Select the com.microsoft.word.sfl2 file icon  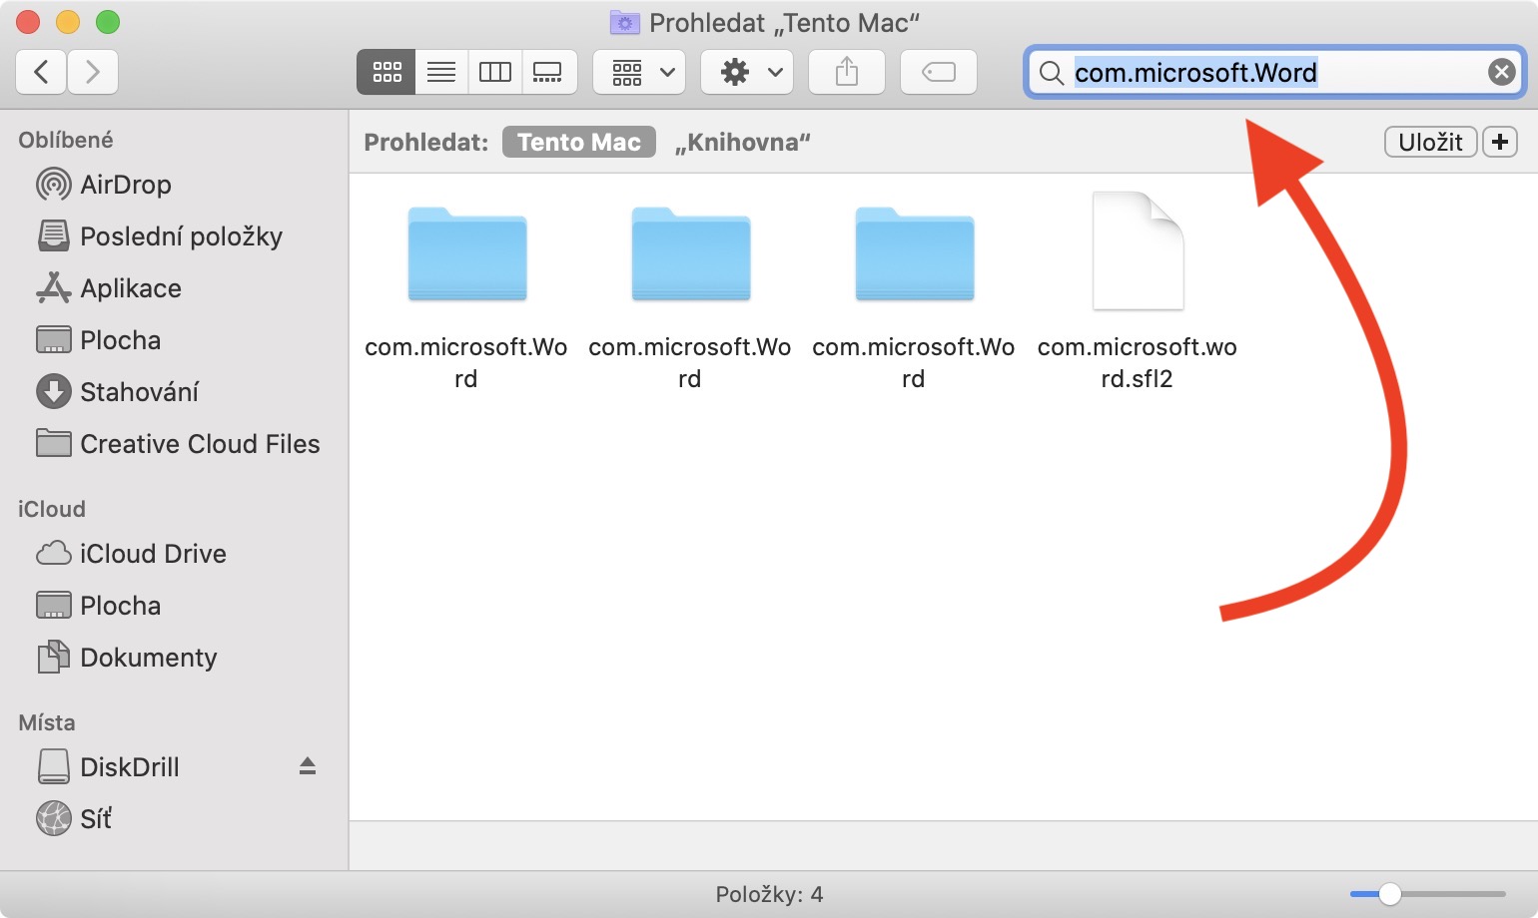pos(1138,250)
